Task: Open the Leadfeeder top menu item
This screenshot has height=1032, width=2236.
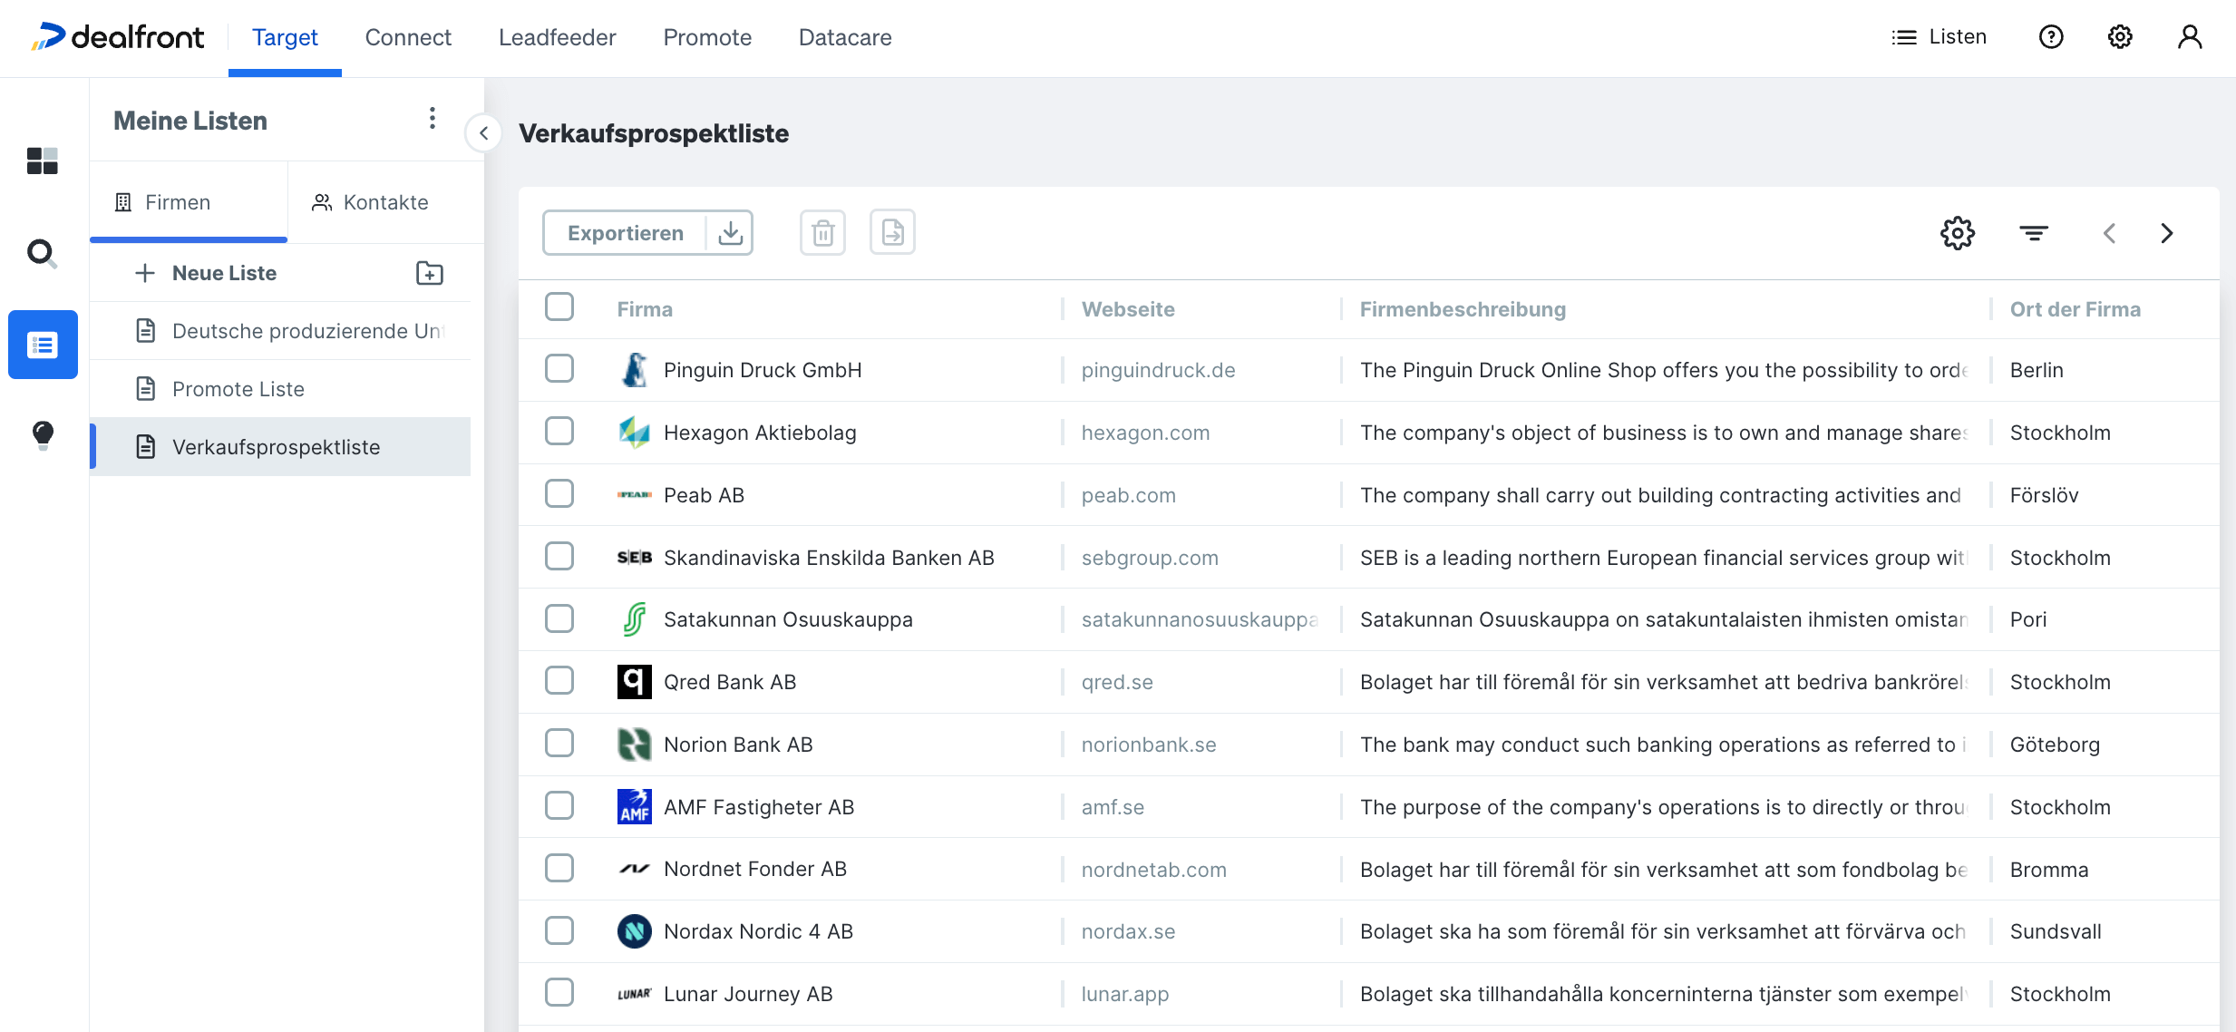Action: 557,37
